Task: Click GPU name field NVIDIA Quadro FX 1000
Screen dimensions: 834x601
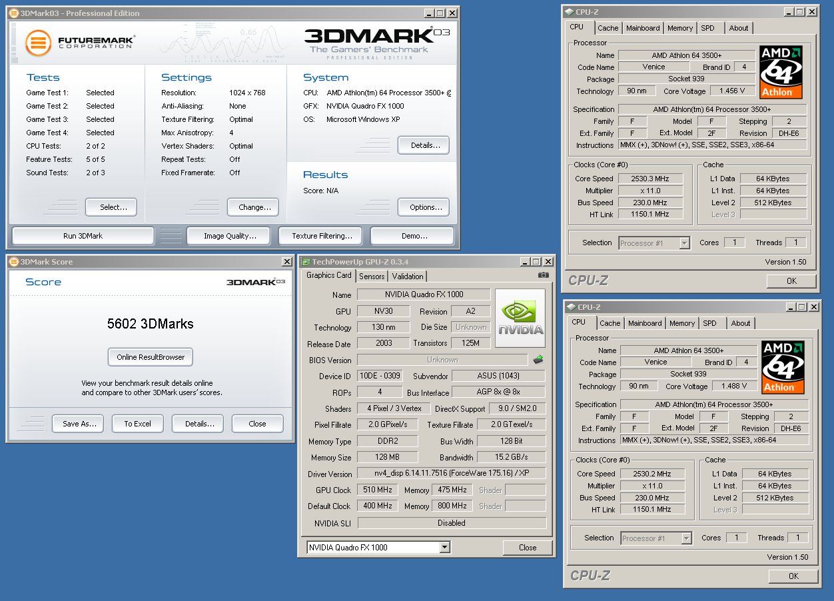Action: (424, 295)
